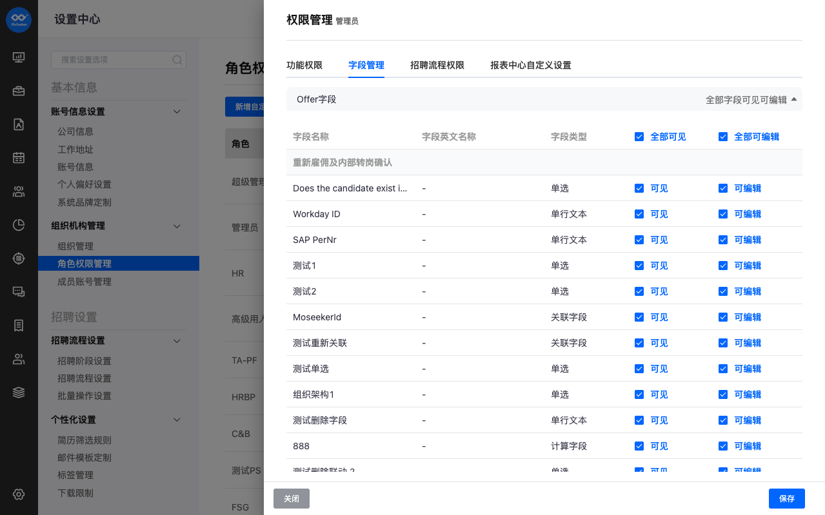The height and width of the screenshot is (515, 825).
Task: Uncheck 可编辑 for 测试删除字段 row
Action: [723, 420]
